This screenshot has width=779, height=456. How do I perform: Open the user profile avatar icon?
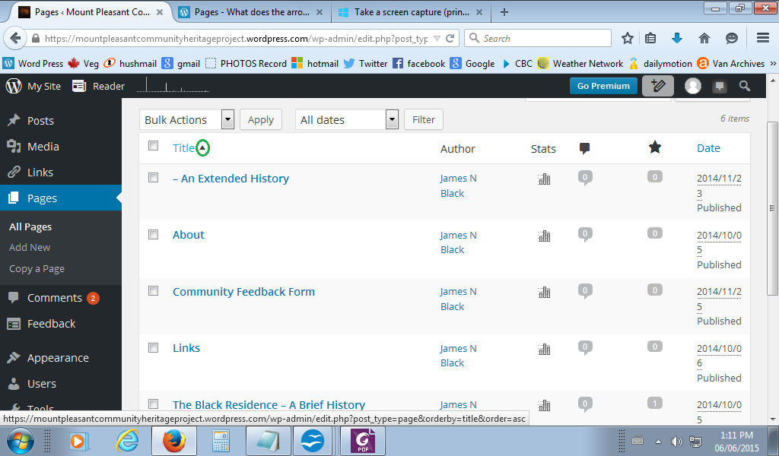[x=692, y=86]
